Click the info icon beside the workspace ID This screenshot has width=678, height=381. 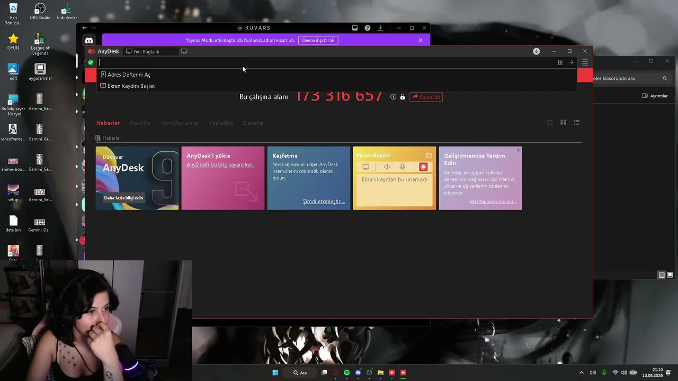(393, 97)
